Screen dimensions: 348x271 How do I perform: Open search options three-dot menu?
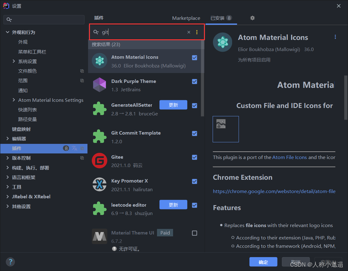pyautogui.click(x=197, y=32)
